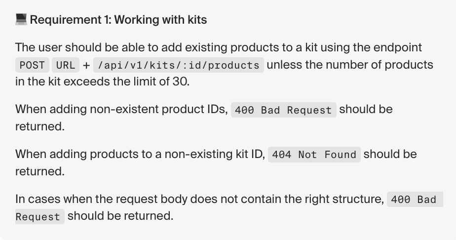The width and height of the screenshot is (456, 240).
Task: Click the final 'should be returned.' on last line
Action: coord(120,216)
